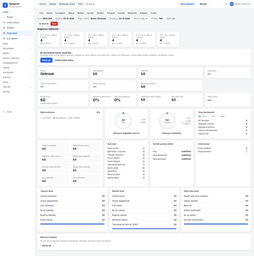Open the Müşteriler project tab
Viewport: 254px width, 256px height.
click(132, 13)
